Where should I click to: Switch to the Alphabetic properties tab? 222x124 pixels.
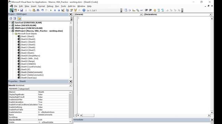point(13,89)
